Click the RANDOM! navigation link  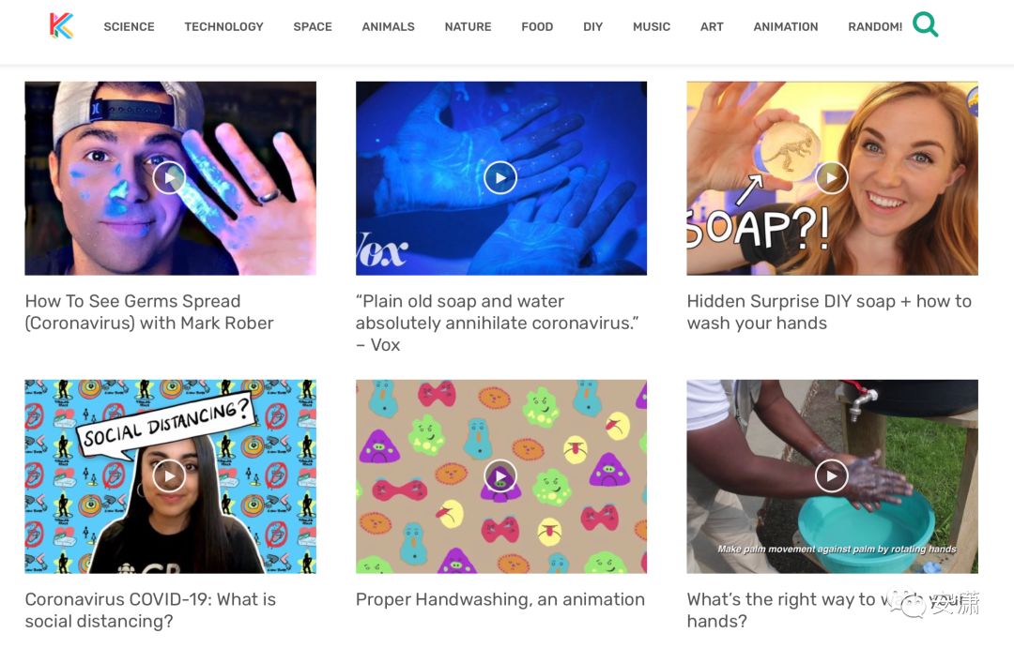point(875,26)
